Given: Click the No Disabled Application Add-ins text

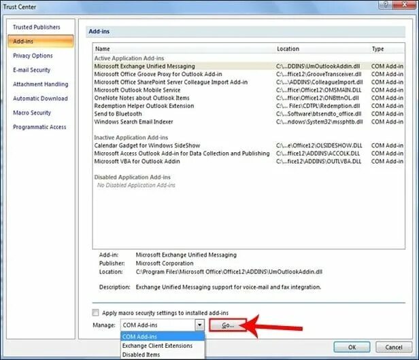Looking at the screenshot, I should tap(136, 185).
